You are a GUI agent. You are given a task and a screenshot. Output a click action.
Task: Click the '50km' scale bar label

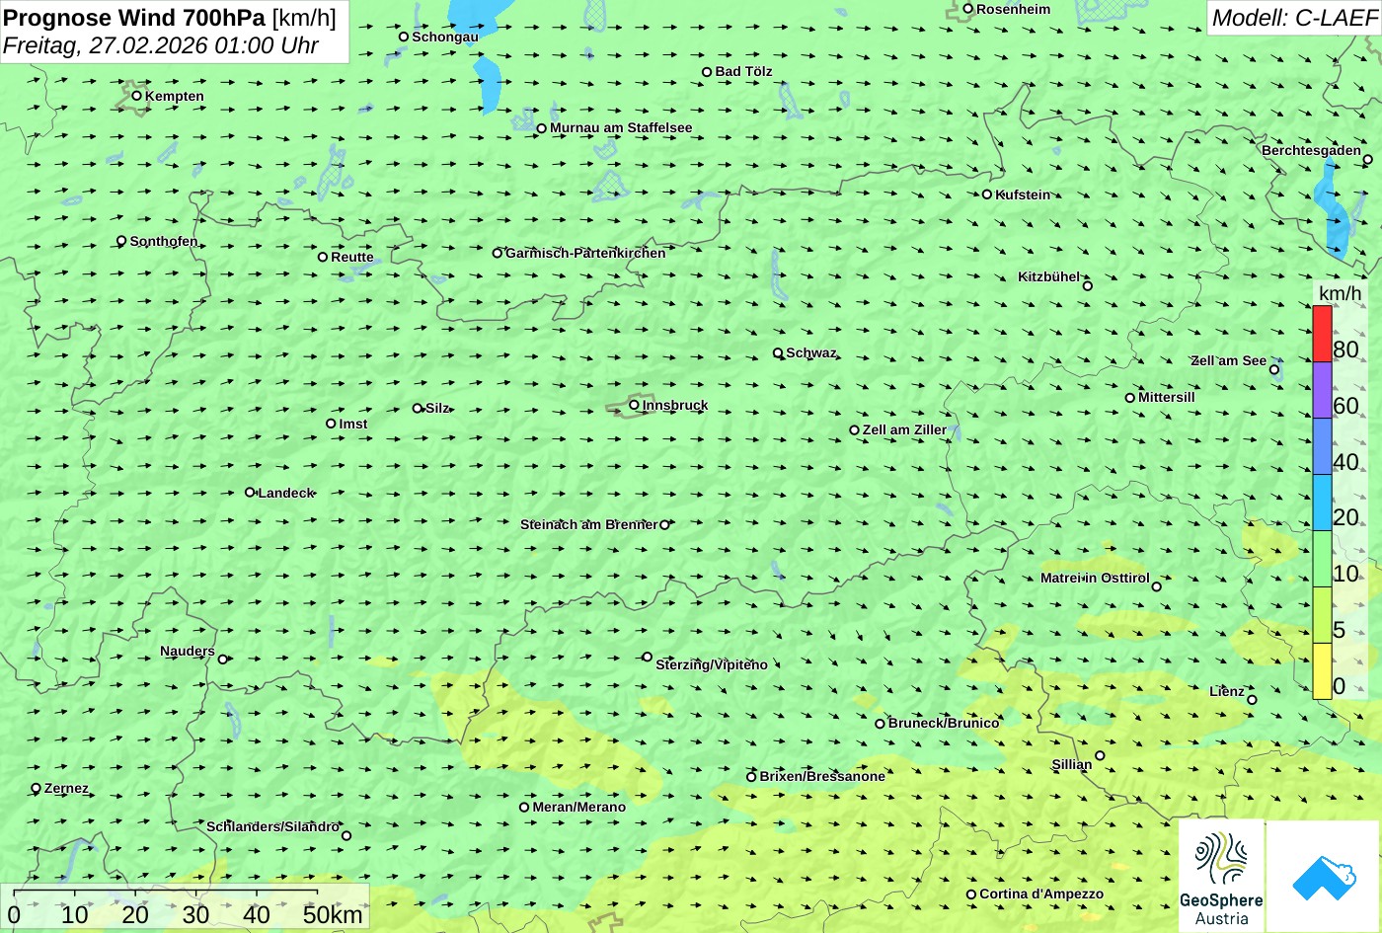[333, 914]
